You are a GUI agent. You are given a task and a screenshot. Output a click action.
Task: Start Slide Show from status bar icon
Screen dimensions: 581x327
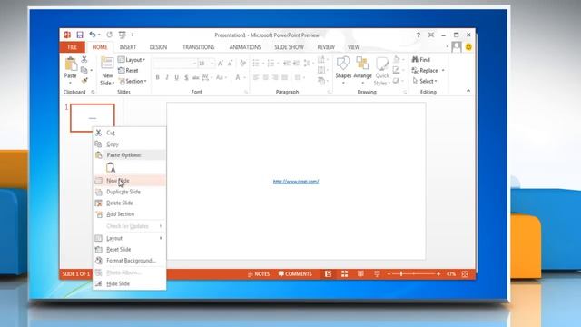[377, 274]
